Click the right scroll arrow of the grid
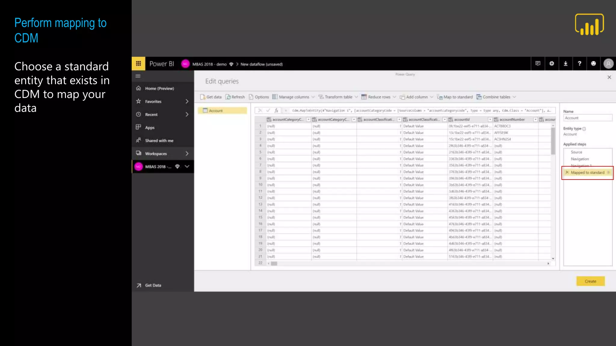The width and height of the screenshot is (616, 346). 548,263
